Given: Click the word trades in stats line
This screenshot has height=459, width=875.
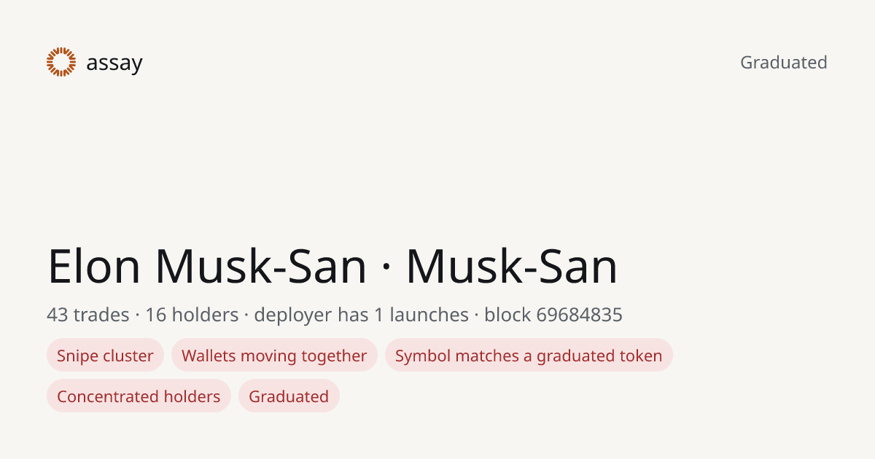Looking at the screenshot, I should [x=101, y=315].
